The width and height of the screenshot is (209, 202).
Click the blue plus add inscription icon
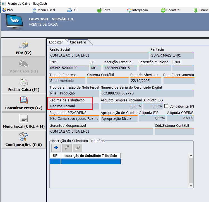point(56,148)
